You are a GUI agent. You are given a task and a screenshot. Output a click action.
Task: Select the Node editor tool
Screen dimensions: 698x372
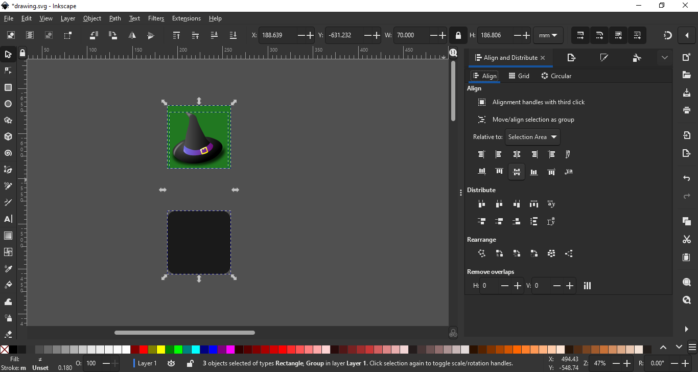click(x=8, y=71)
